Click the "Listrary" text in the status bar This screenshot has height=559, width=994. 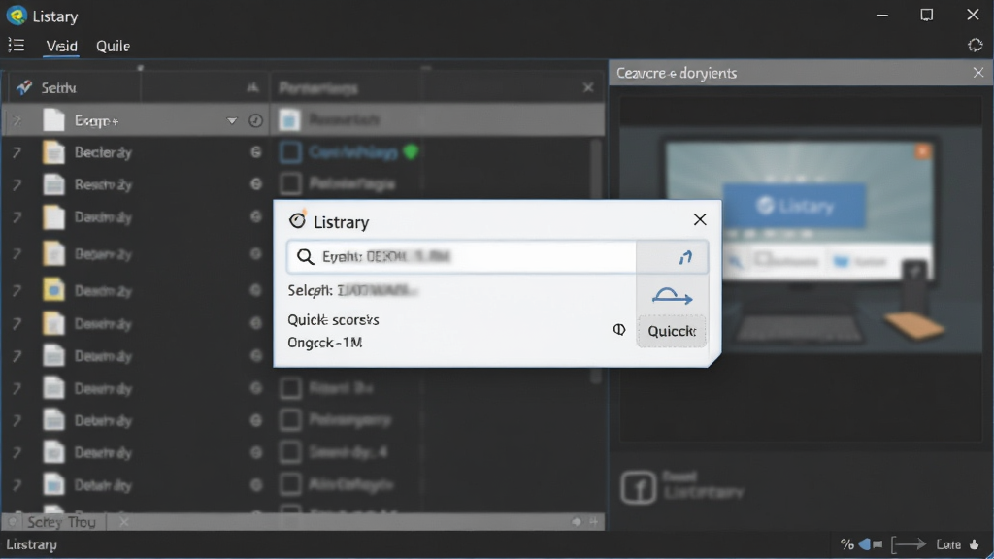[x=32, y=545]
